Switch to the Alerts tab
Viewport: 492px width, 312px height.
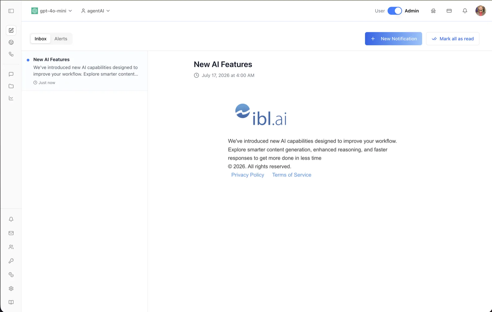61,39
